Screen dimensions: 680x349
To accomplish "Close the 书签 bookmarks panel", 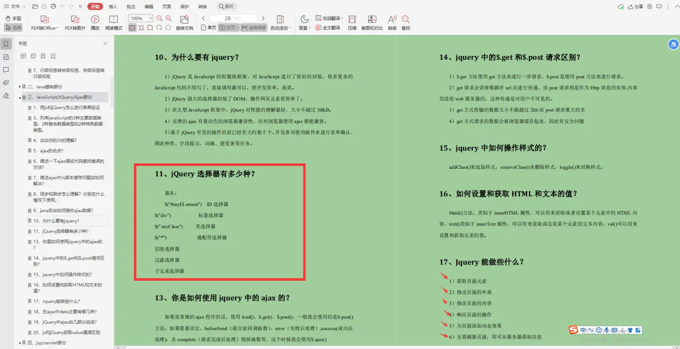I will (105, 44).
